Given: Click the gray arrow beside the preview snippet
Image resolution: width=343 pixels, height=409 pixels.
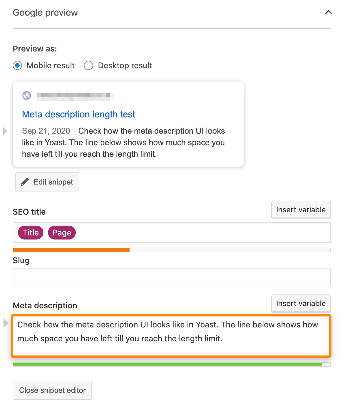Looking at the screenshot, I should click(x=5, y=132).
